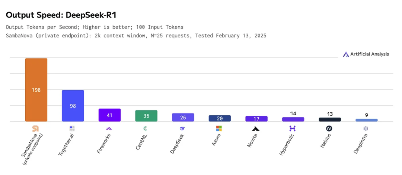Select the Hyperbolic logo icon
402x175 pixels.
293,129
